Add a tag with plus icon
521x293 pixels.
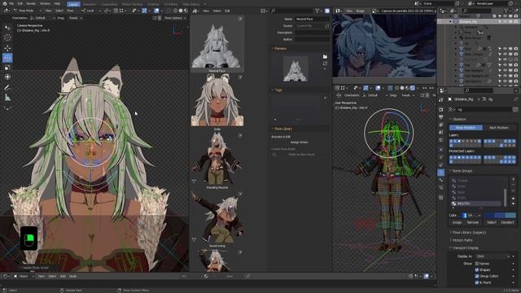[x=325, y=98]
